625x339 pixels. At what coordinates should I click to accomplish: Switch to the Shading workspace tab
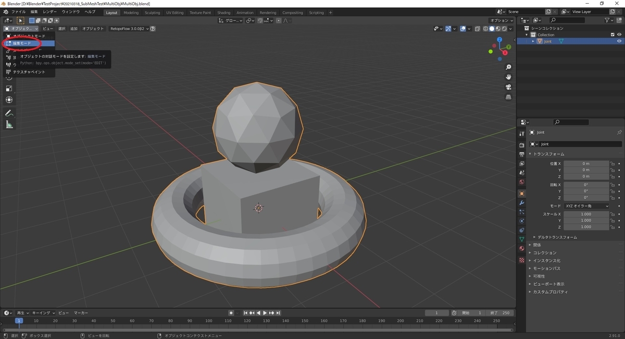coord(224,13)
